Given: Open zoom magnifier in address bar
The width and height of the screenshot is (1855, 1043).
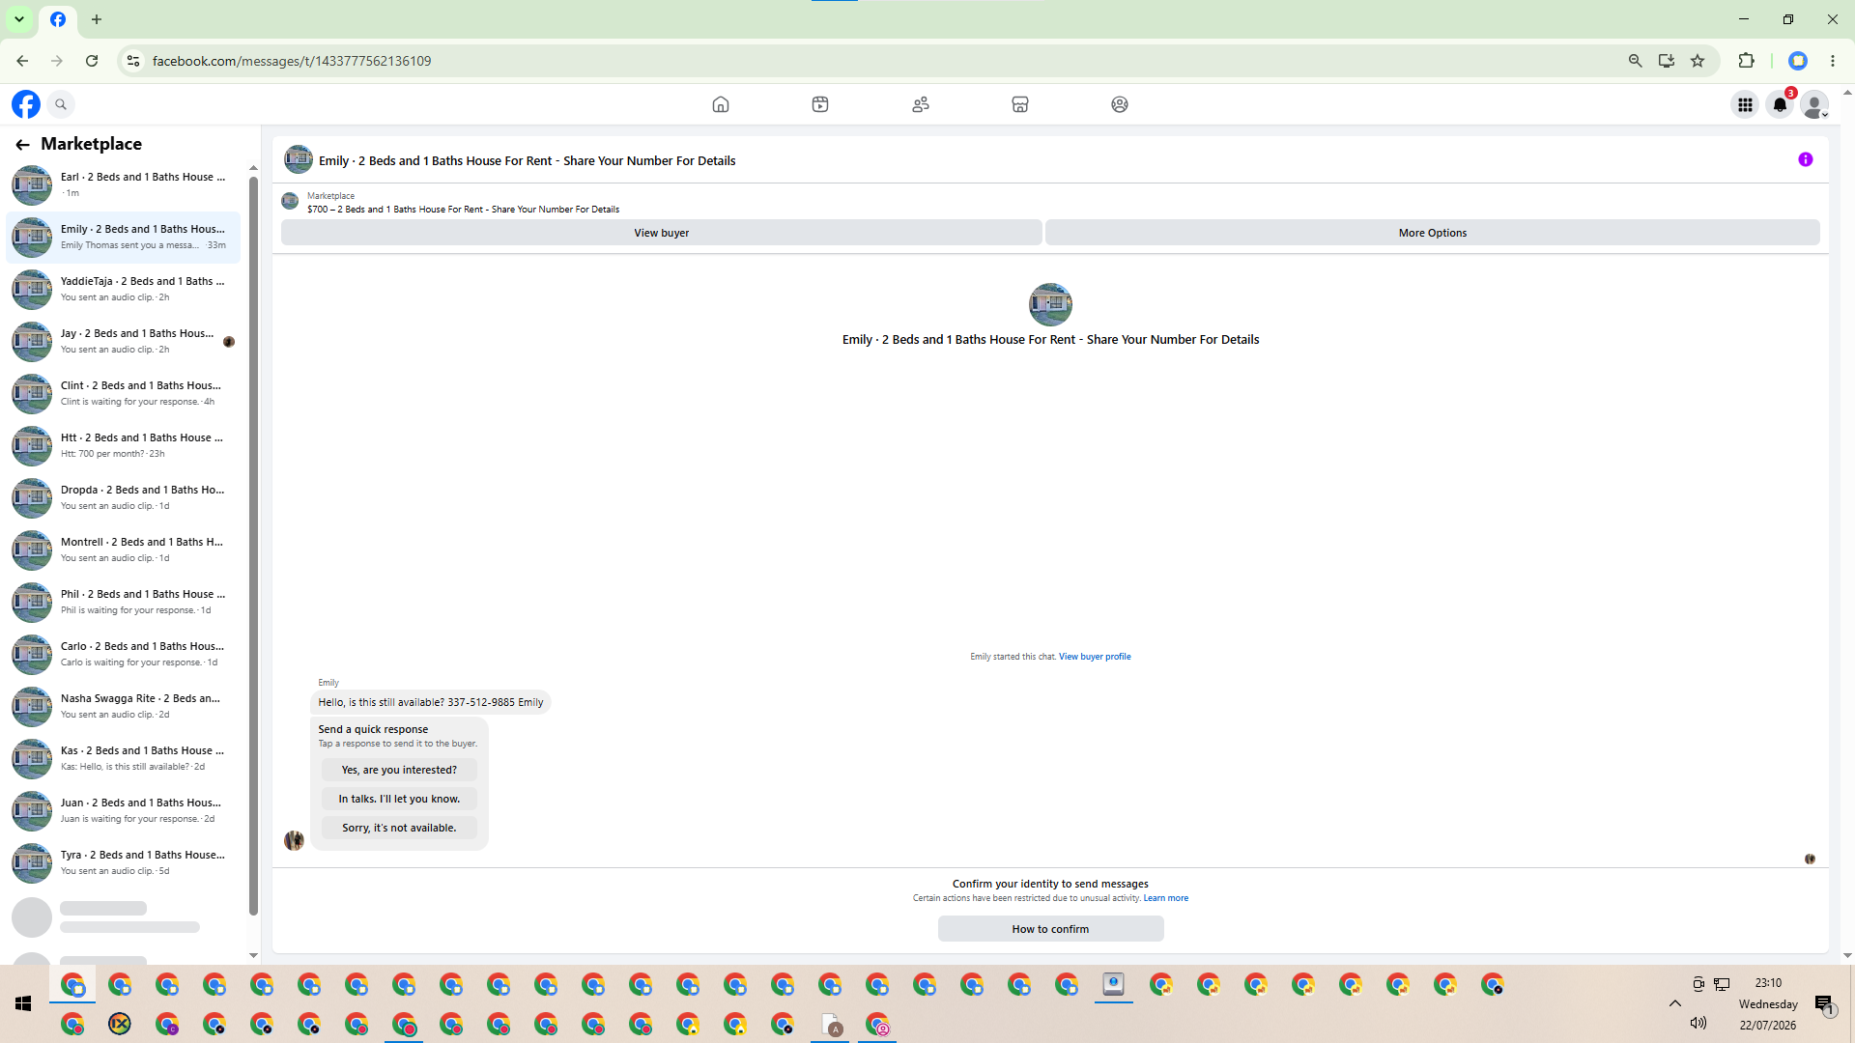Looking at the screenshot, I should point(1635,61).
